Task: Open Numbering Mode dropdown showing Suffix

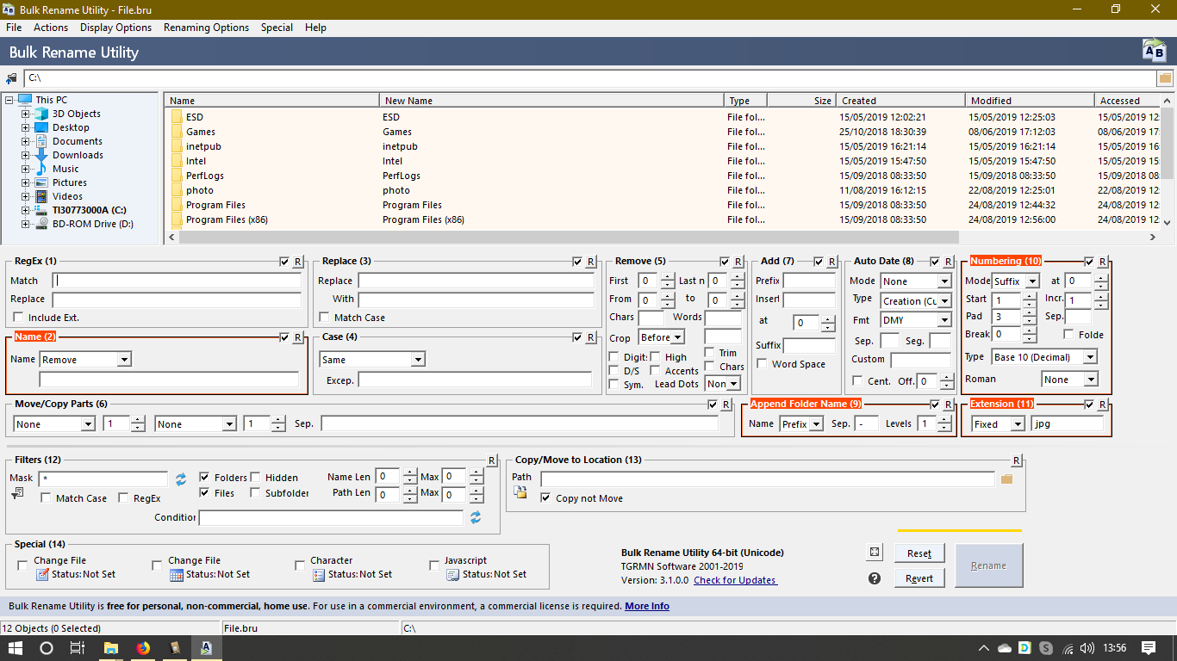Action: click(x=1015, y=281)
